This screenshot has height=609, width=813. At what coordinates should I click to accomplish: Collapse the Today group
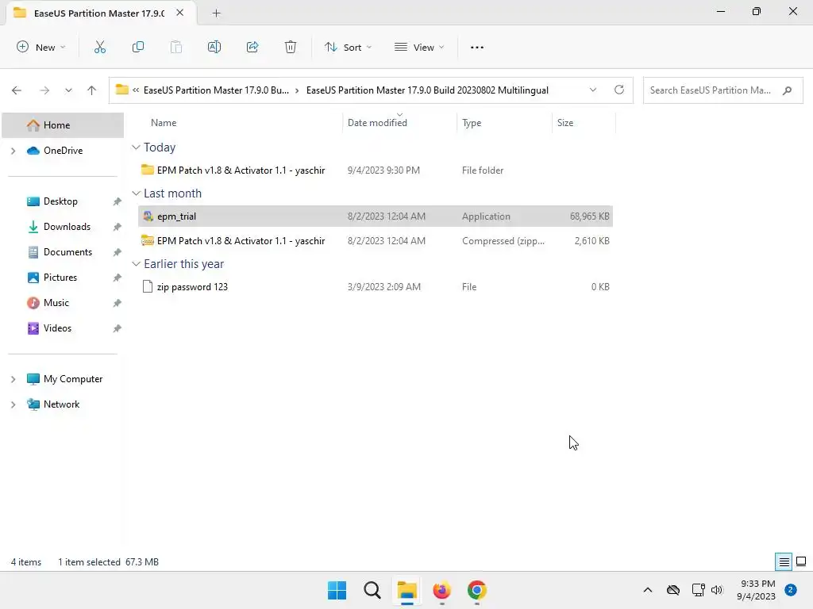pos(136,147)
